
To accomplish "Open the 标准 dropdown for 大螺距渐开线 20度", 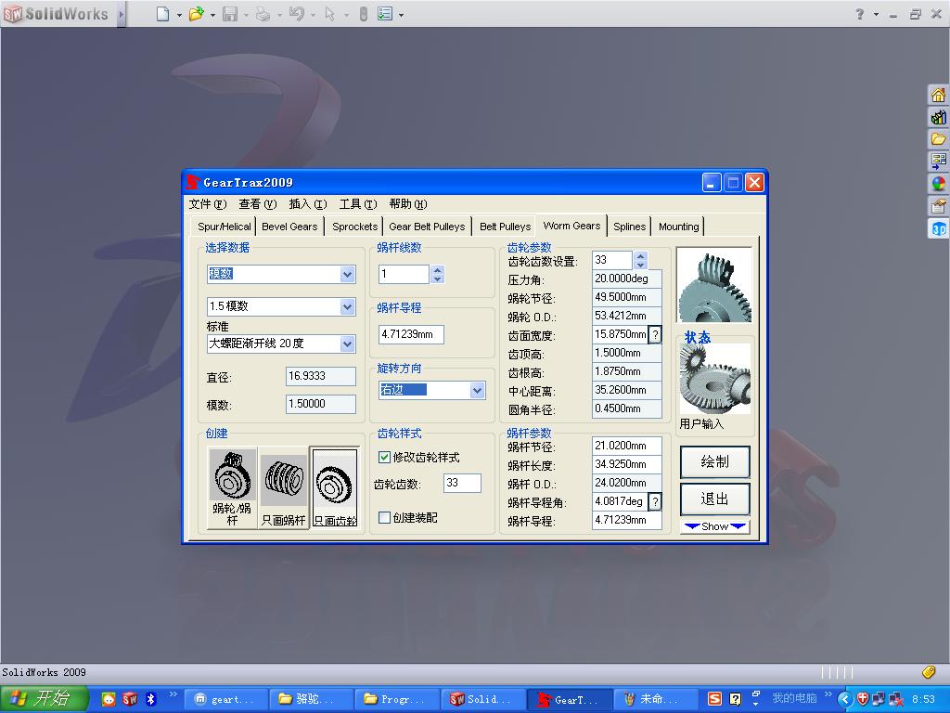I will (347, 344).
